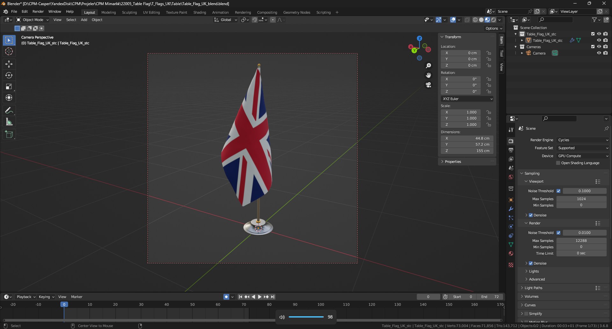This screenshot has height=329, width=612.
Task: Open the timeline Marker menu
Action: click(x=76, y=297)
